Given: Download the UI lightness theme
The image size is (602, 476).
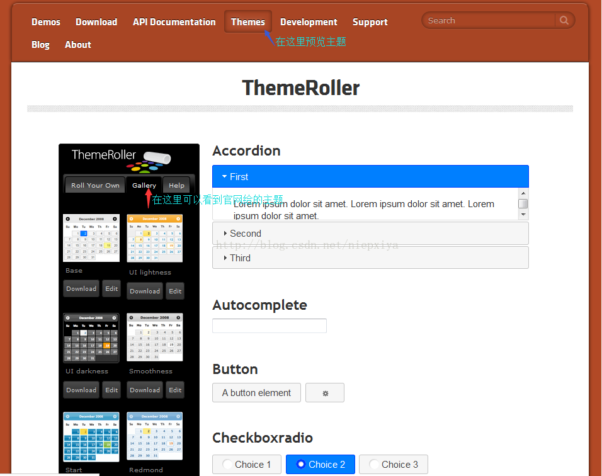Looking at the screenshot, I should click(145, 291).
